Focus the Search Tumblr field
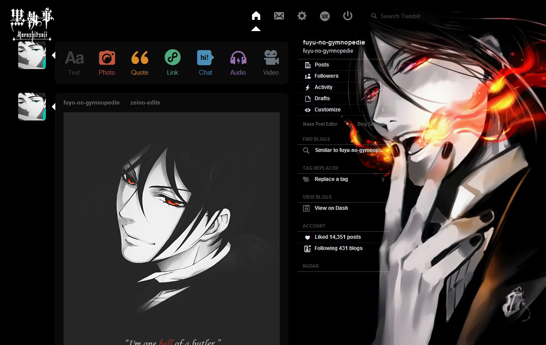 [x=400, y=16]
